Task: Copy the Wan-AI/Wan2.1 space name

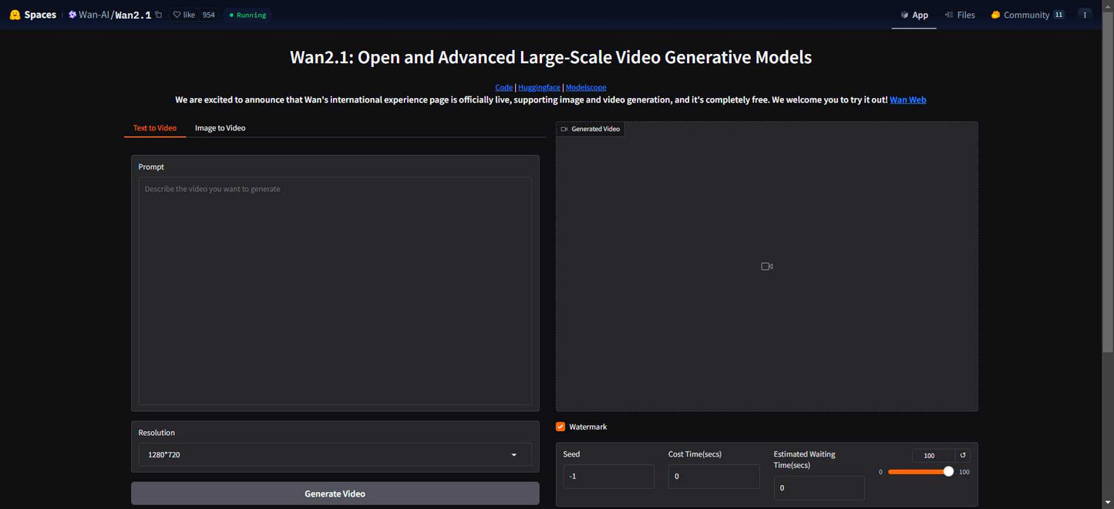Action: click(159, 15)
